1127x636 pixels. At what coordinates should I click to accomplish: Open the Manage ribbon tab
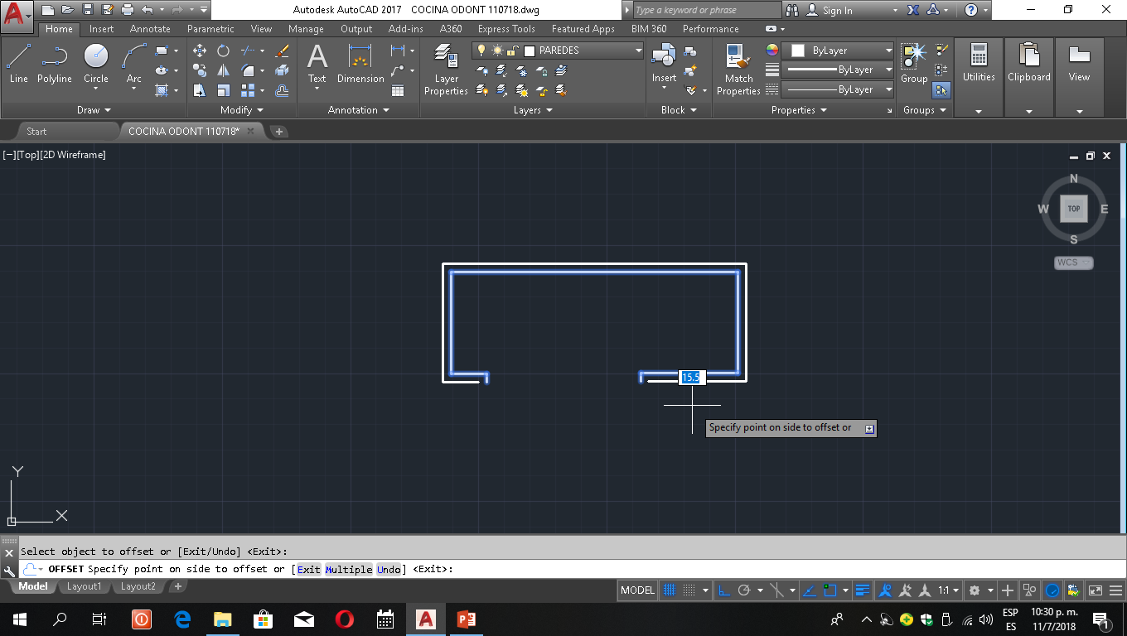click(x=306, y=29)
